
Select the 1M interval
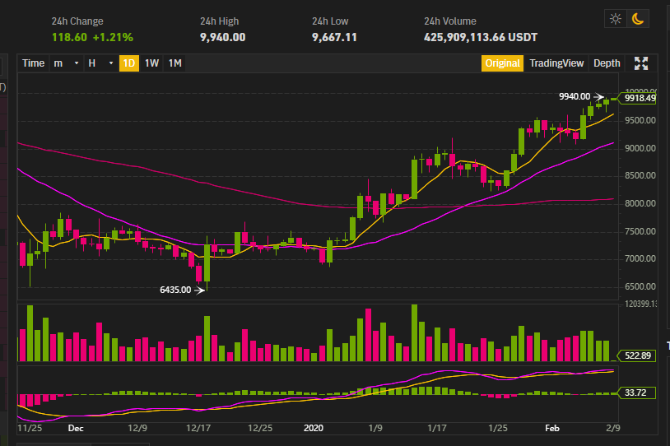[x=175, y=63]
